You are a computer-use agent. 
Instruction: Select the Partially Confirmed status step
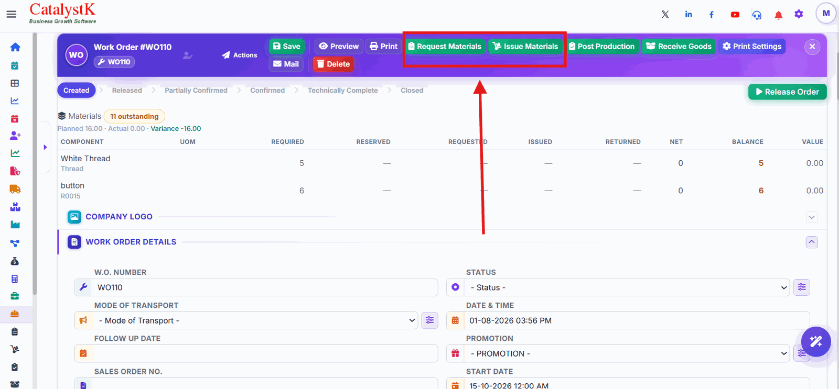(x=196, y=91)
